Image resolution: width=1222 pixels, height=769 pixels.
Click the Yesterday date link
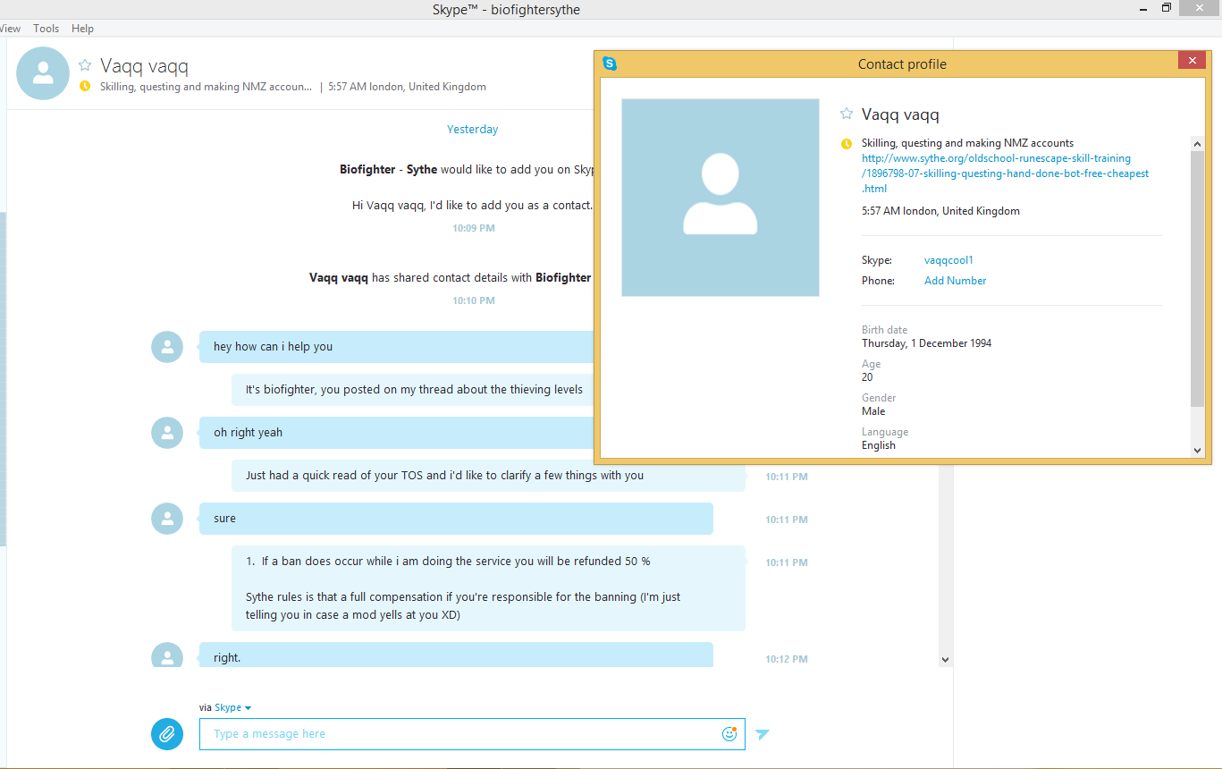pyautogui.click(x=473, y=130)
